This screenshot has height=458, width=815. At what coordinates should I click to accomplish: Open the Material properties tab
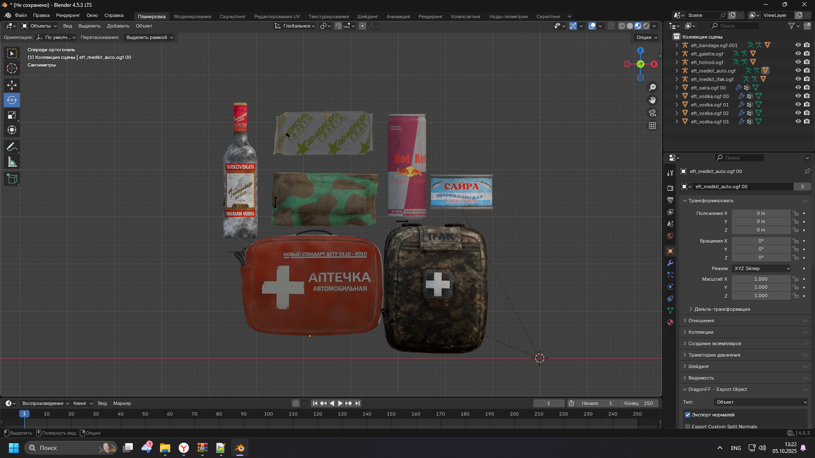(670, 322)
